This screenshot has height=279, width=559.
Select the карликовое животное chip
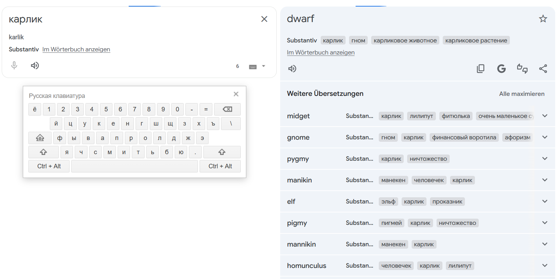point(405,40)
